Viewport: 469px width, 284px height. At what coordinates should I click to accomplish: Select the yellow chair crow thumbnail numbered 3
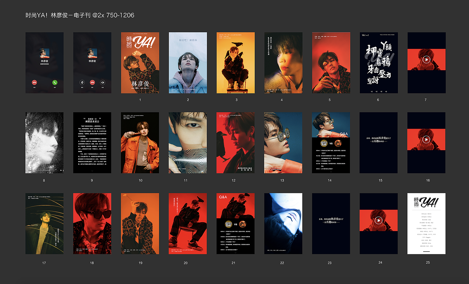click(x=236, y=63)
